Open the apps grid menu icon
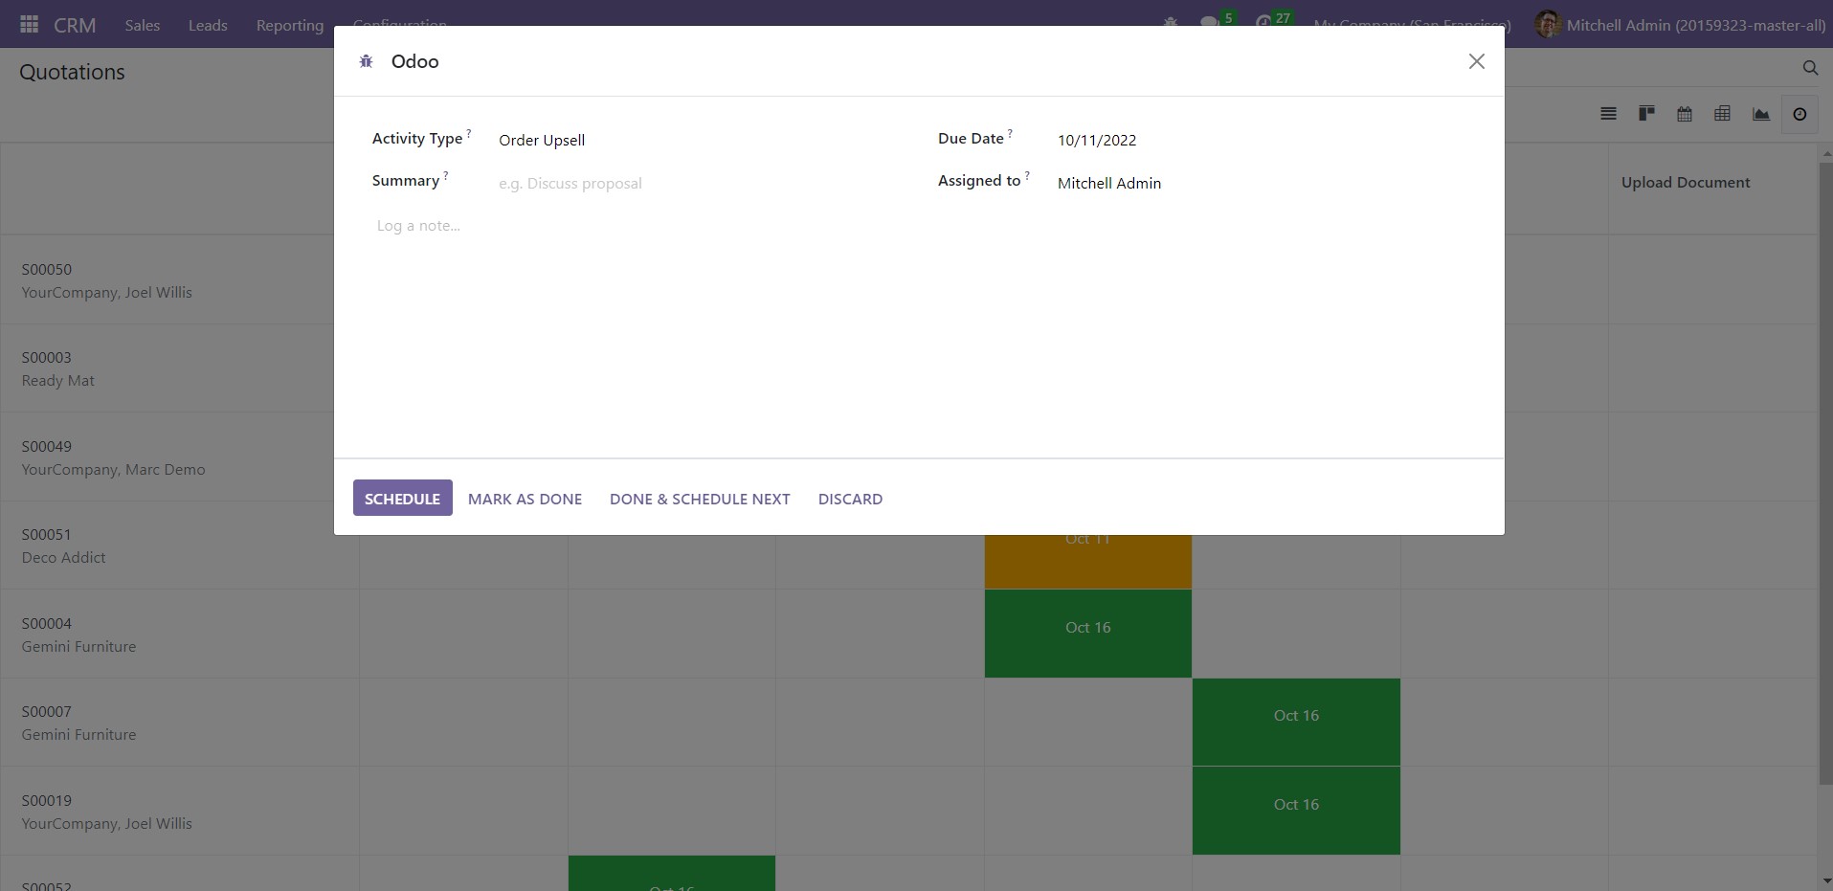This screenshot has height=891, width=1833. (29, 25)
